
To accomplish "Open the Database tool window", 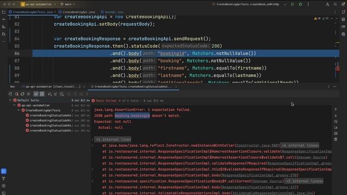I will [343, 19].
